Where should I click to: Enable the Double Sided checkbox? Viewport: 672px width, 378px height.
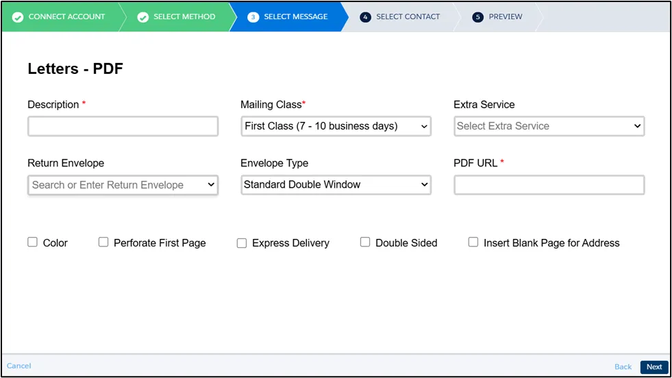pos(365,242)
